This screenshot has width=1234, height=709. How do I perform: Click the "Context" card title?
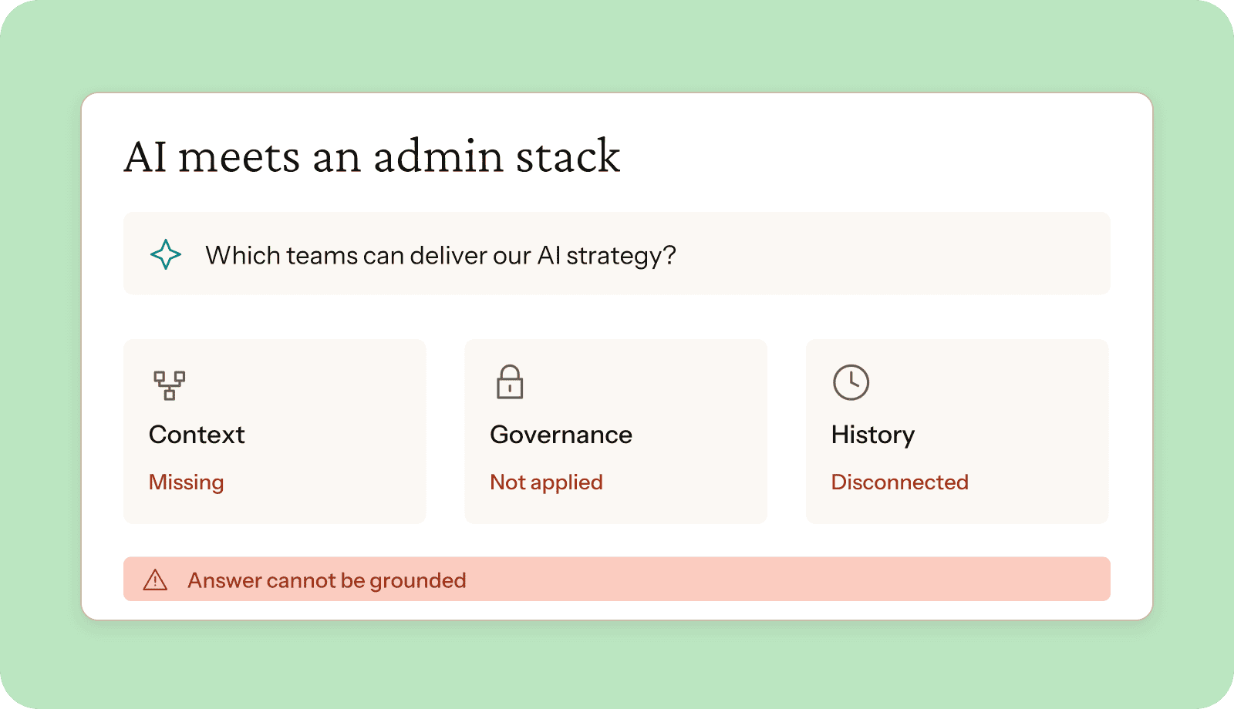197,435
